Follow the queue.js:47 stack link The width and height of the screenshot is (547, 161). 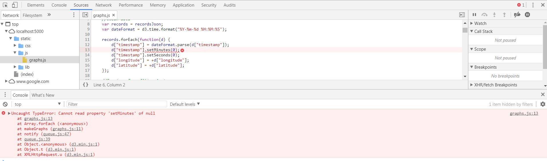(x=56, y=134)
